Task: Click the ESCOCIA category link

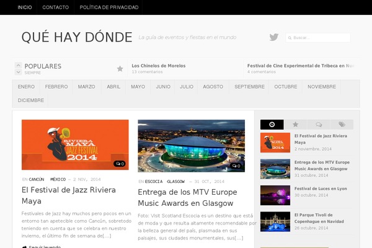Action: (x=154, y=182)
